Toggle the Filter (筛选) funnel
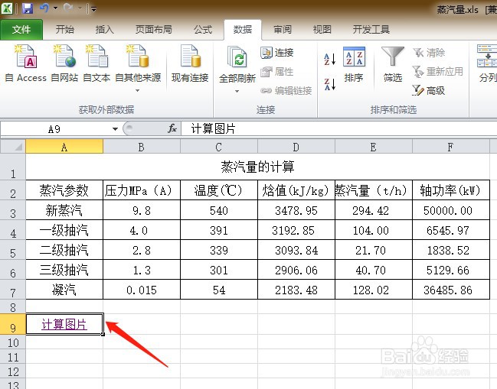This screenshot has width=497, height=389. [393, 65]
